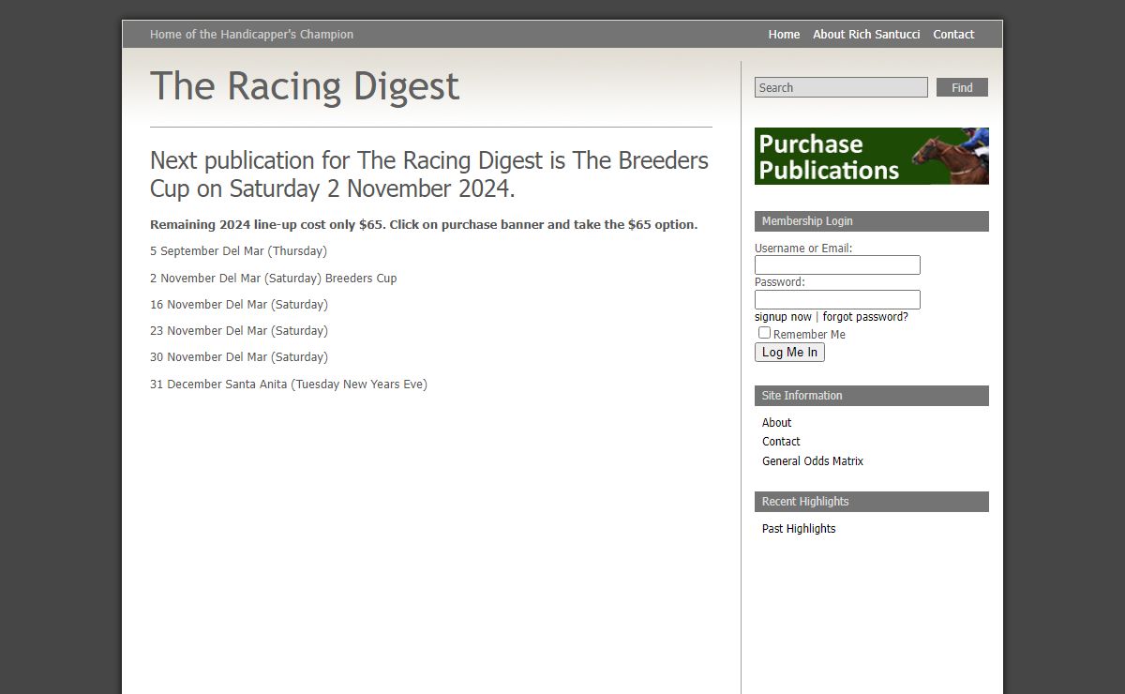Click the '16 November Del Mar (Saturday)' line
The height and width of the screenshot is (694, 1125).
pos(239,305)
